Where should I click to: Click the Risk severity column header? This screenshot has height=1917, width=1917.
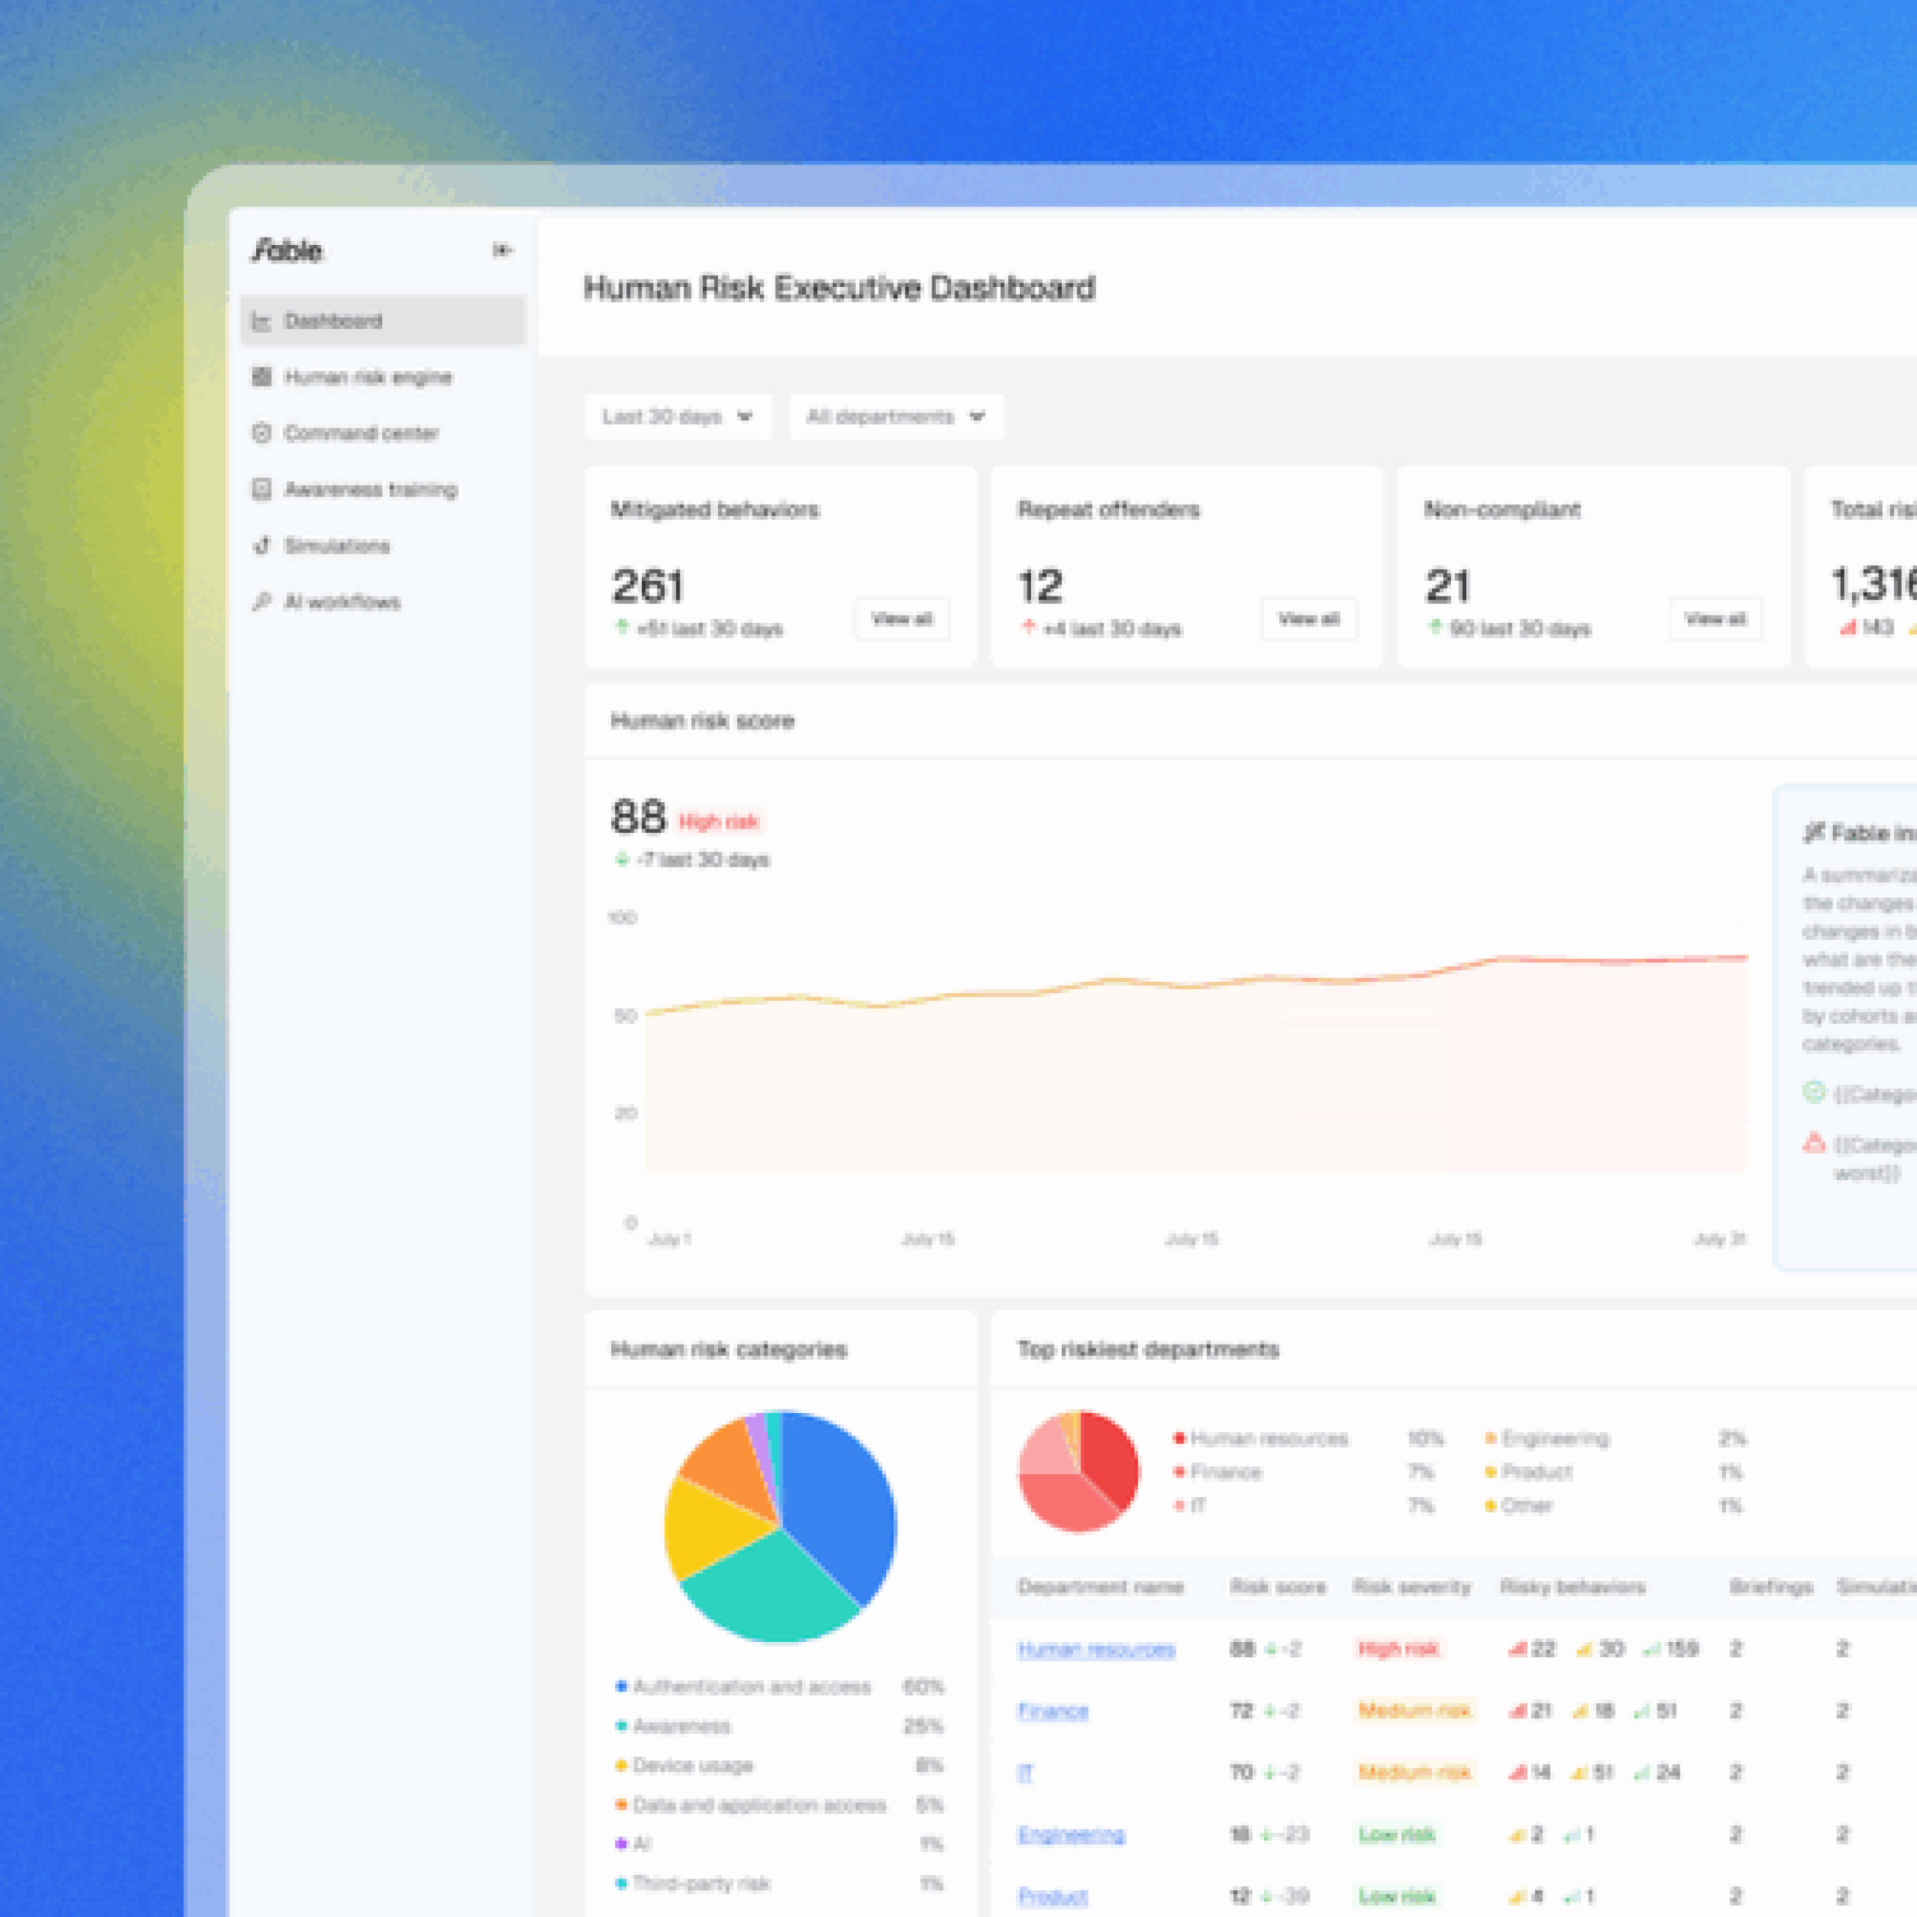1412,1587
